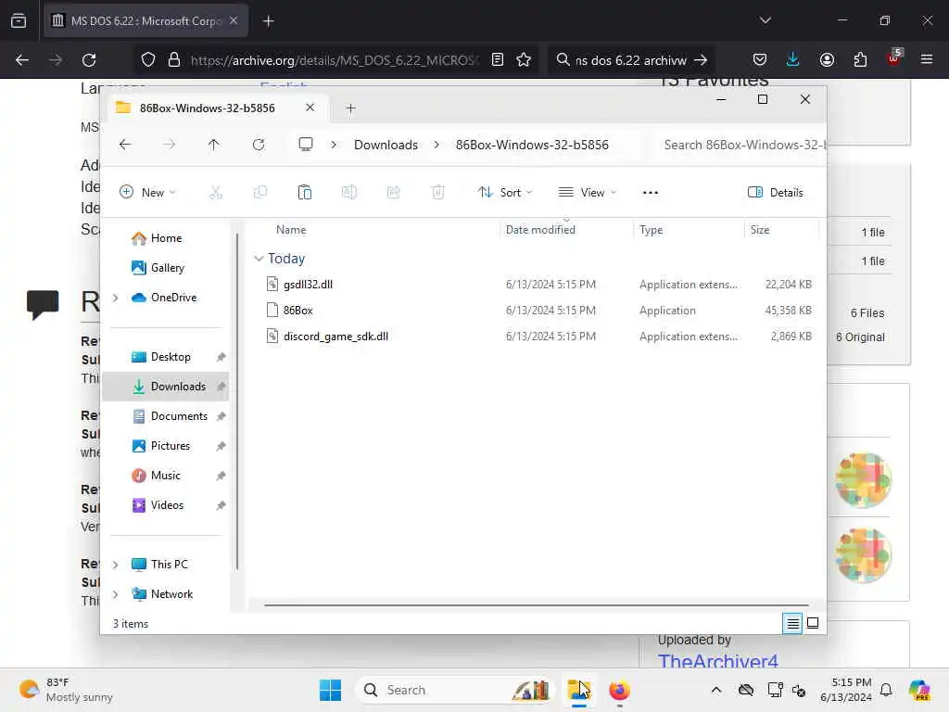The image size is (949, 712).
Task: Open Gallery in navigation pane
Action: [167, 268]
